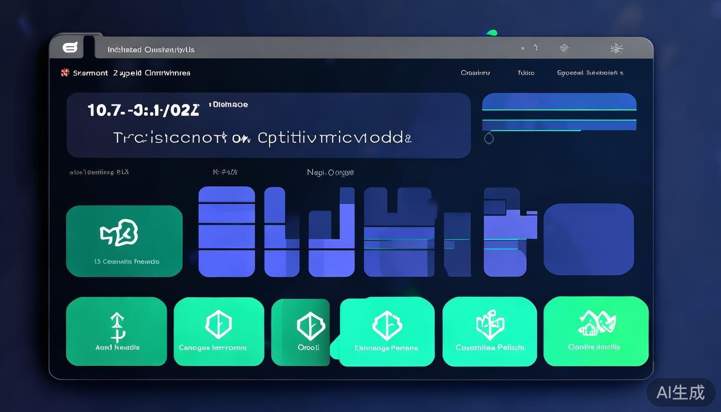
Task: Click the hexagon icon on 'Exnnengo Perrane' tile
Action: click(387, 325)
